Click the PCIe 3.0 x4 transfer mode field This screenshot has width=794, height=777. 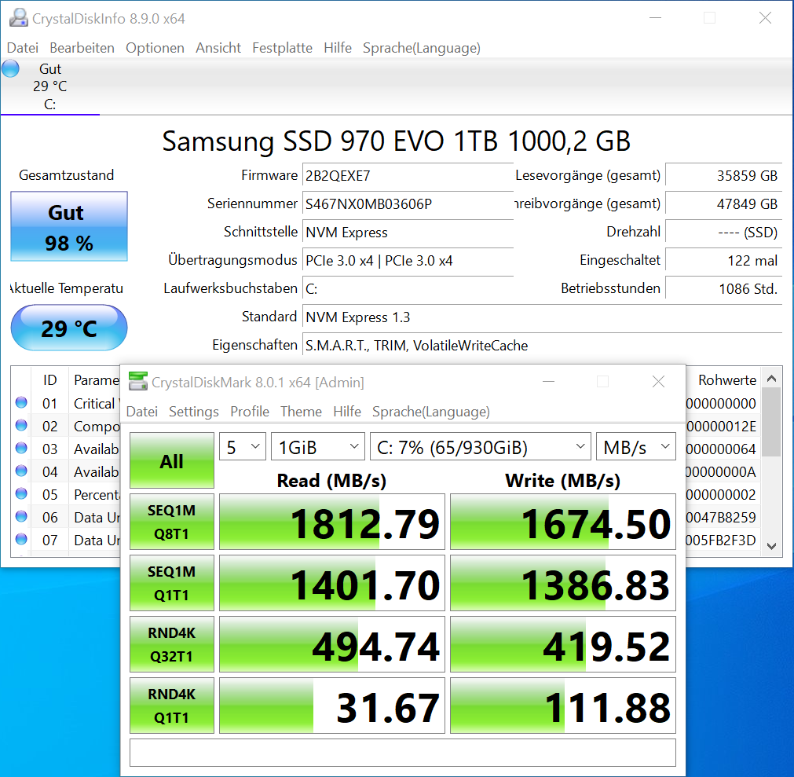[408, 261]
